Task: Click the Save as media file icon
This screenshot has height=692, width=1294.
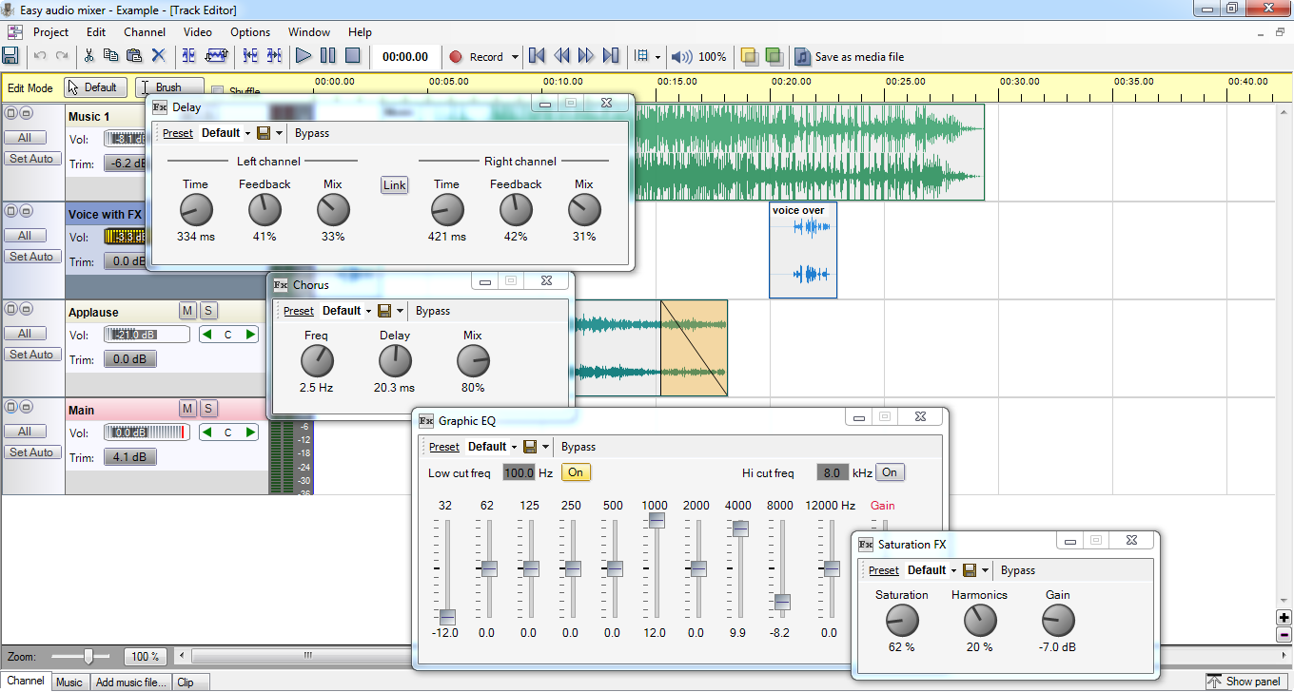Action: tap(803, 57)
